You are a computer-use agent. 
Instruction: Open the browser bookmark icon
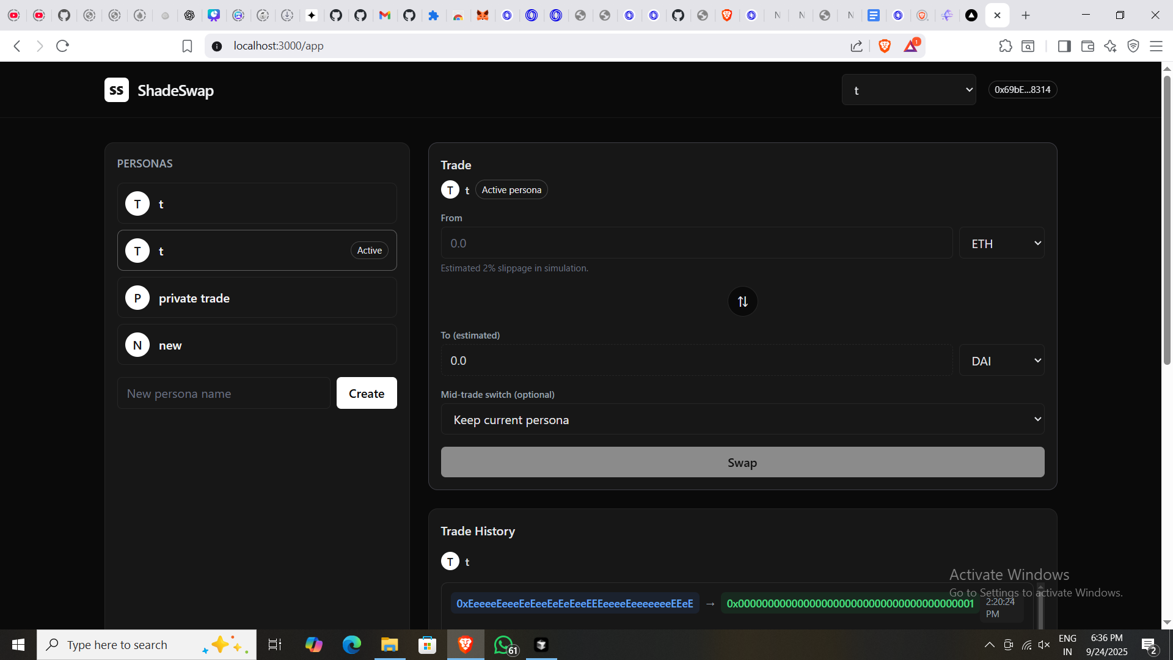click(x=187, y=46)
